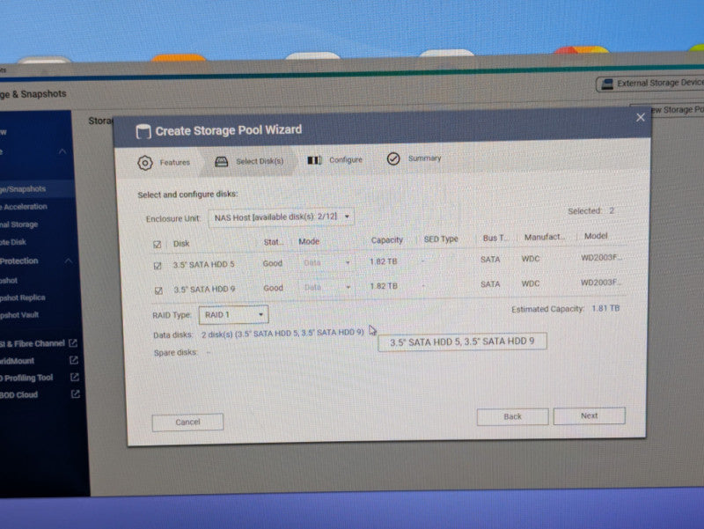Click the New Storage Pool button behind dialog

(x=667, y=110)
